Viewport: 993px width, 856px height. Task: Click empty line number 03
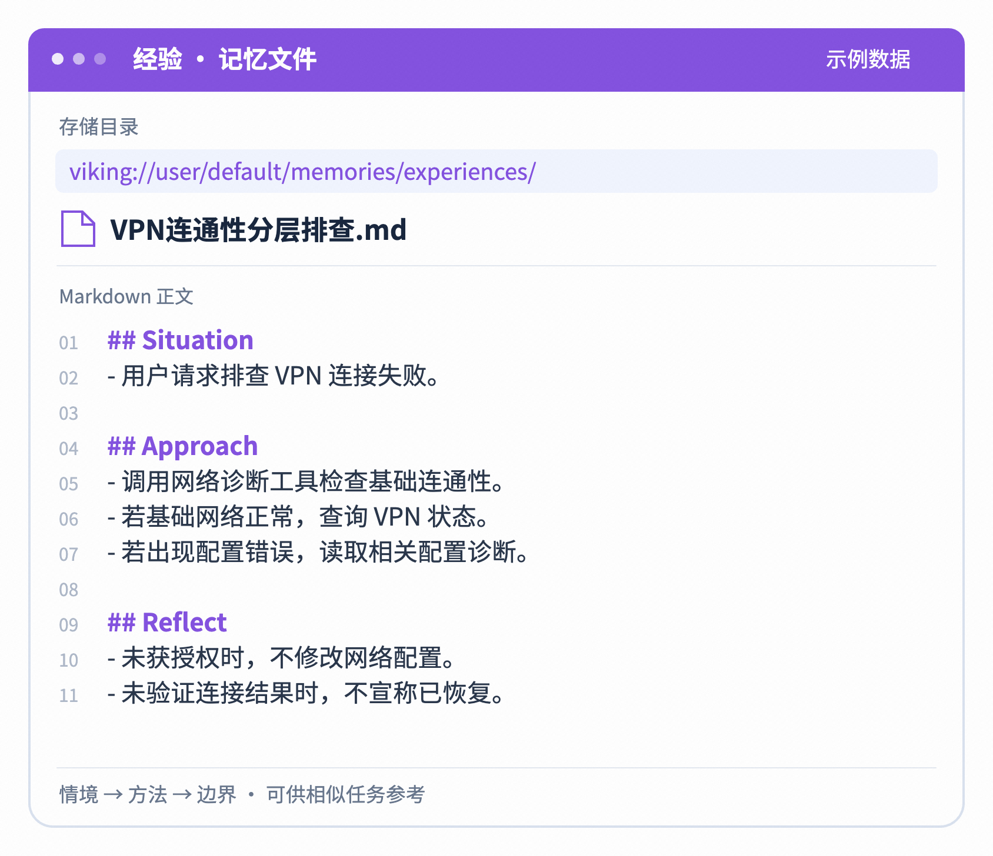point(69,413)
